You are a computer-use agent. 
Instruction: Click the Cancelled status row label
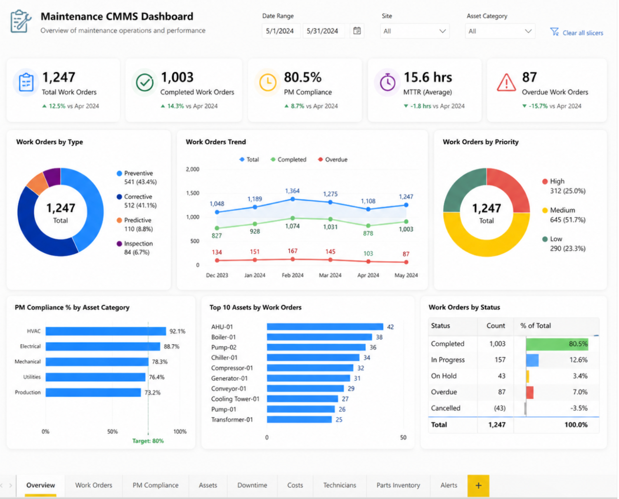446,408
